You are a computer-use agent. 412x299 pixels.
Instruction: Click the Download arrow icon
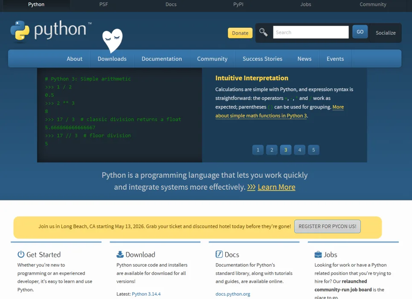(x=120, y=254)
